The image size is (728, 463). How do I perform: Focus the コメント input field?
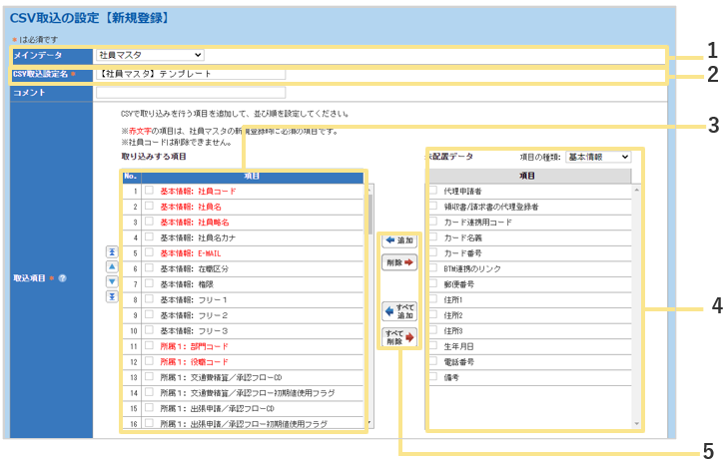click(190, 93)
